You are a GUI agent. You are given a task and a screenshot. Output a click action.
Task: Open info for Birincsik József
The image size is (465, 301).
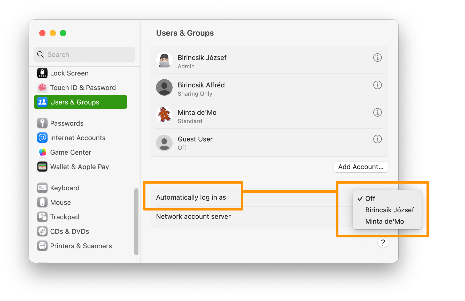377,57
